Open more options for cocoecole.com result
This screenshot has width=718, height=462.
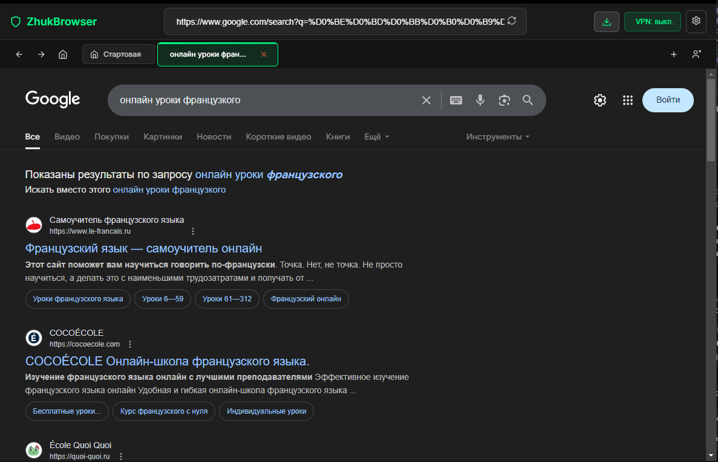tap(130, 344)
